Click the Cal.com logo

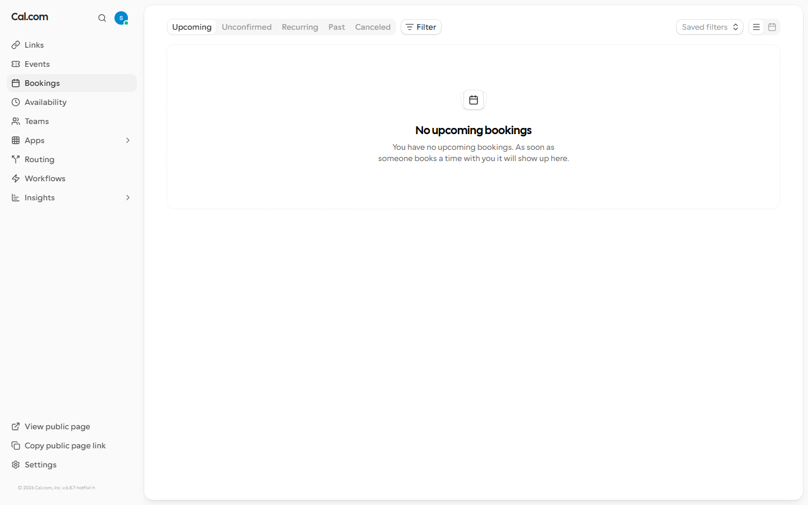tap(30, 17)
